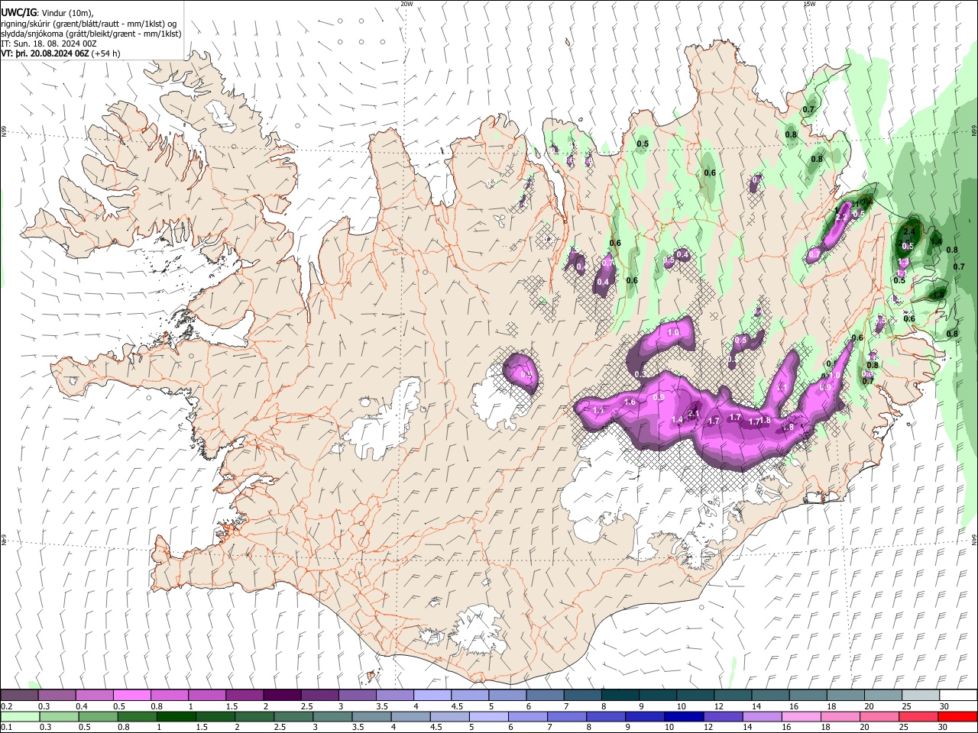Select the 'IT: Sun. 18. 08. 2024 00Z' line

49,44
